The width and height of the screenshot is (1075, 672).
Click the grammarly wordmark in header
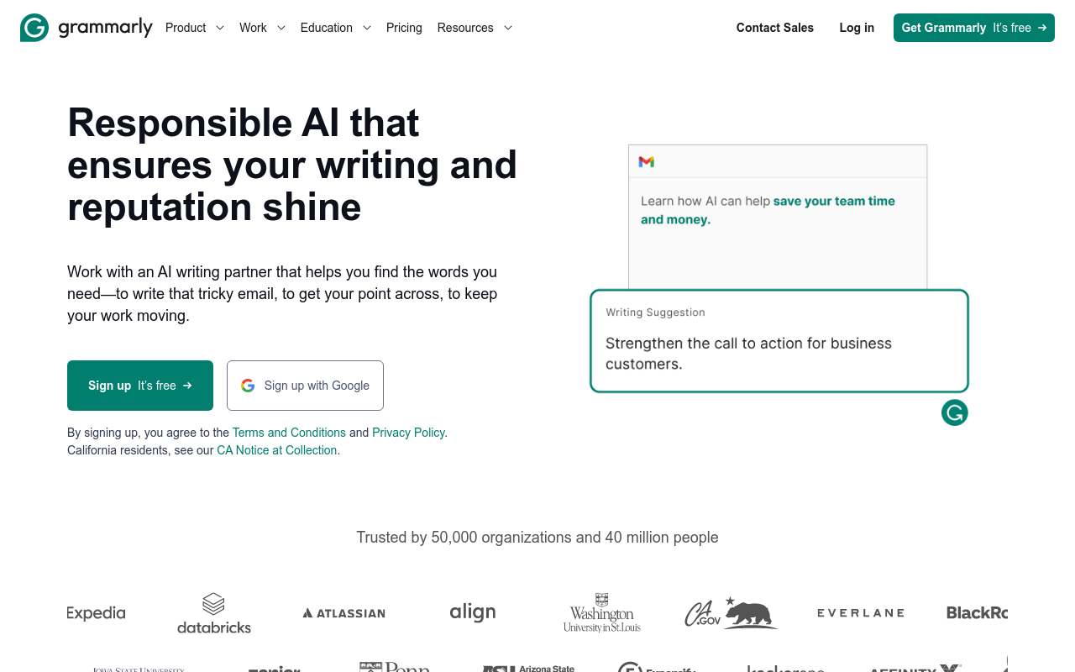(x=106, y=28)
